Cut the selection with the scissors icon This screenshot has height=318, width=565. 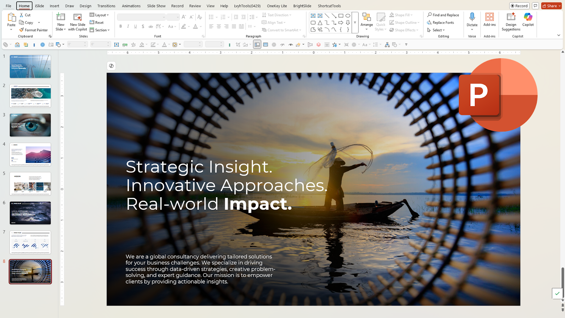pyautogui.click(x=22, y=15)
